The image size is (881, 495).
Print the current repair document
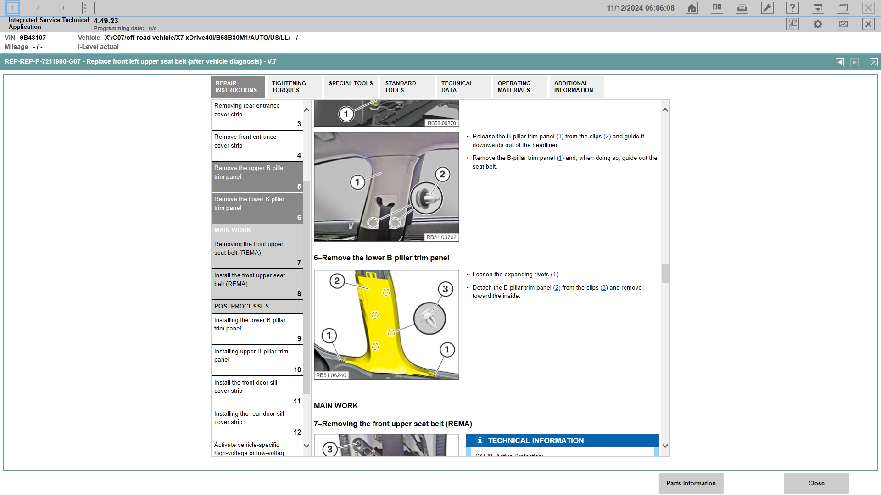pos(742,7)
